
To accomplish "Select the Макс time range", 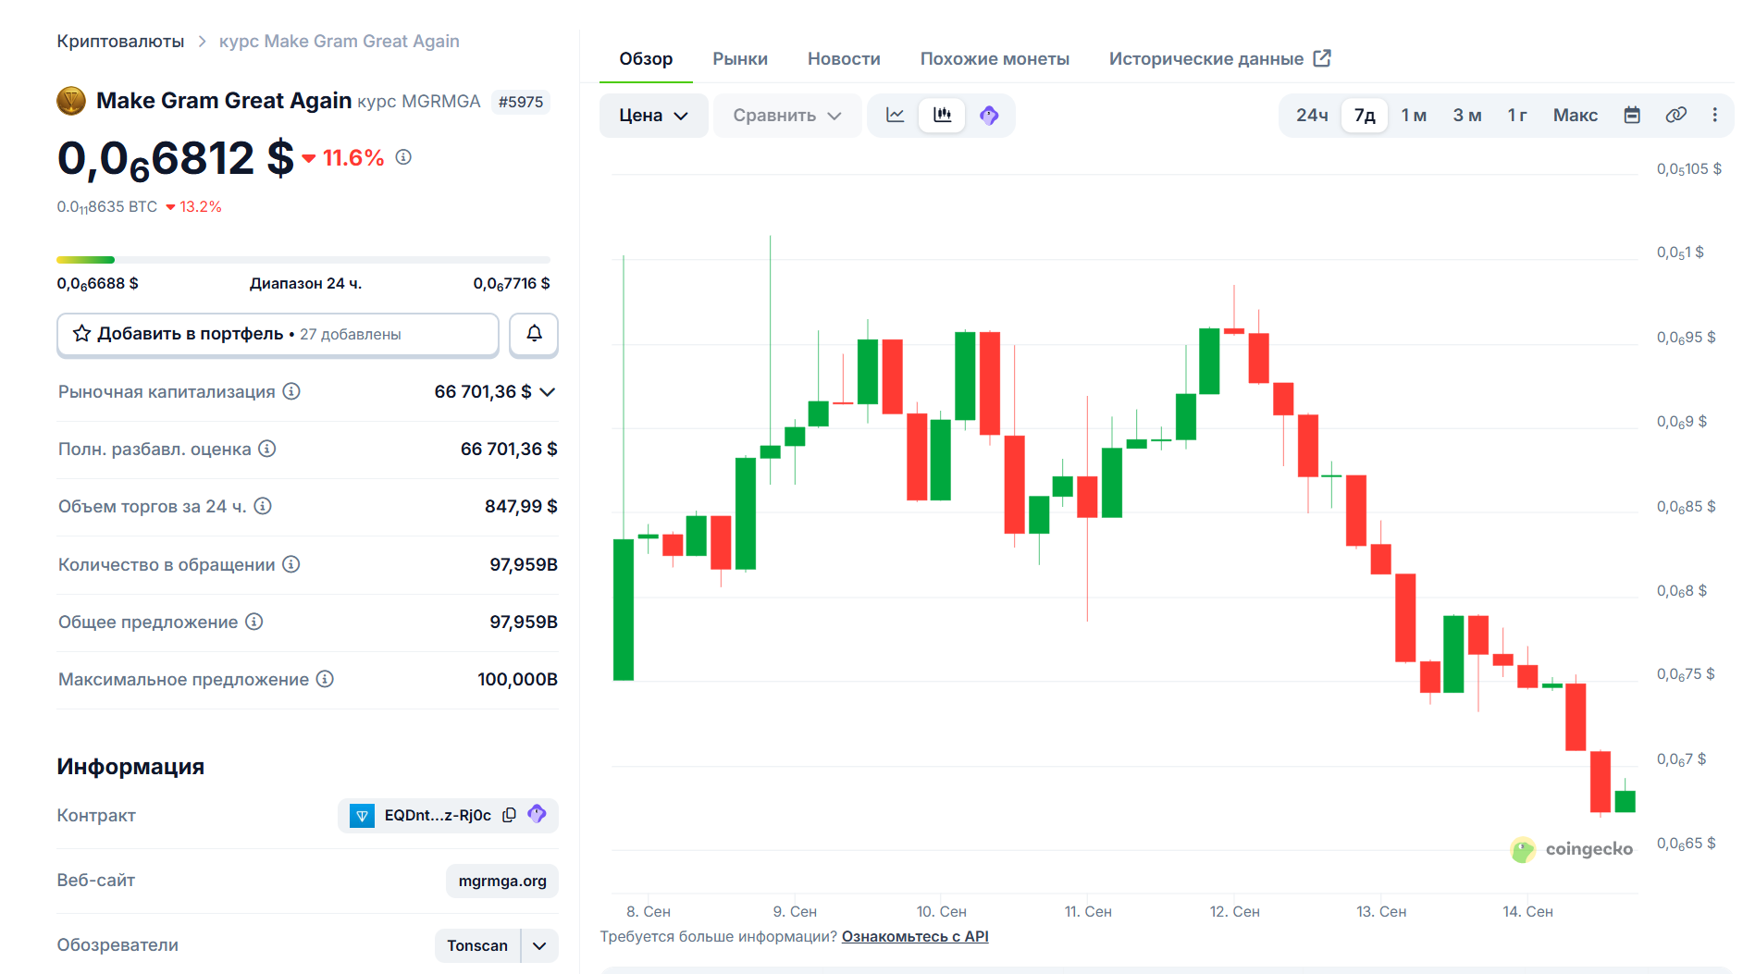I will [x=1576, y=116].
